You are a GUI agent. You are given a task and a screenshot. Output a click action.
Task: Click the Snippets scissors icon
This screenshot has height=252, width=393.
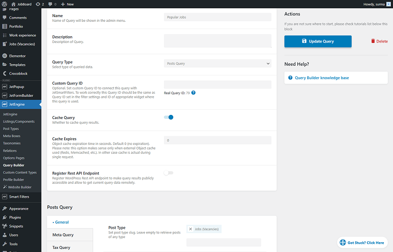click(5, 226)
